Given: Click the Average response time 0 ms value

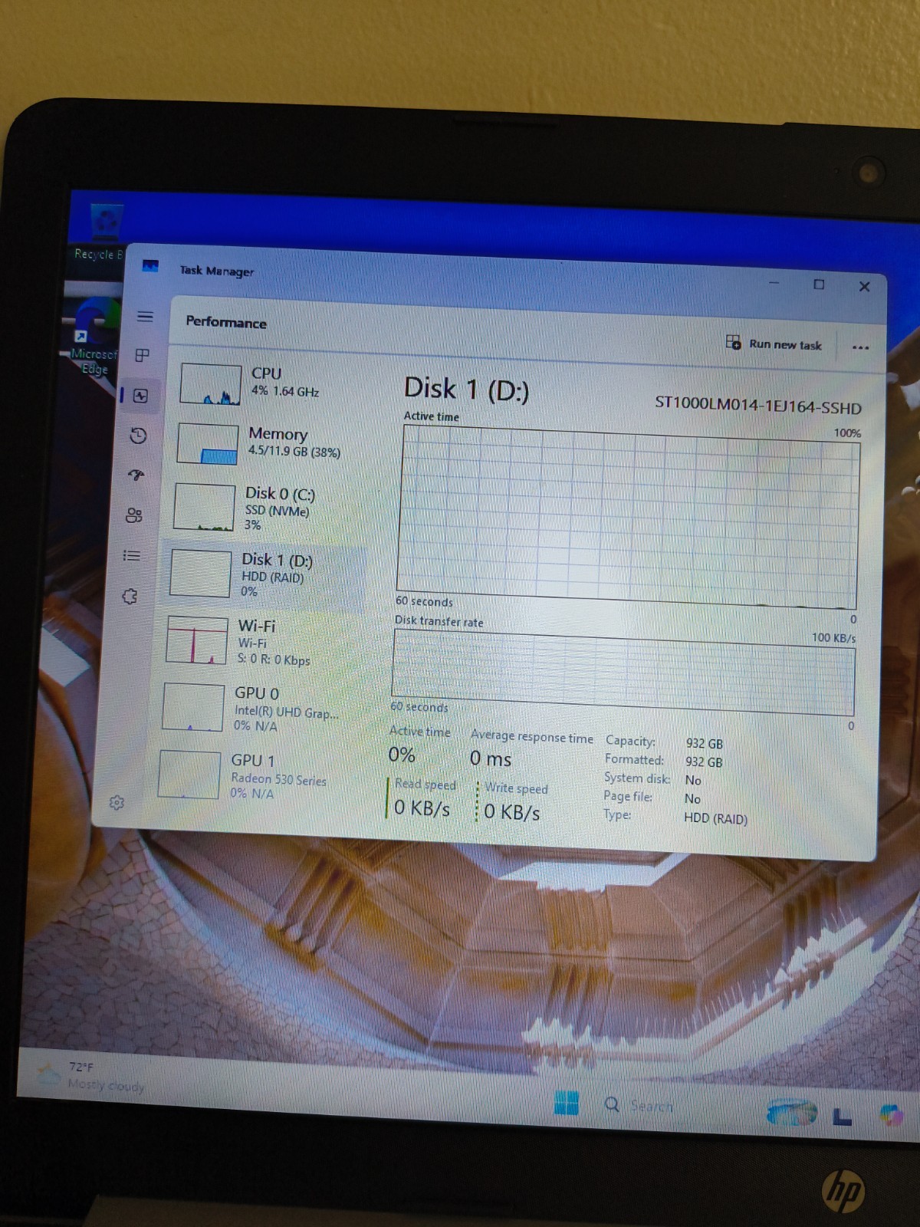Looking at the screenshot, I should pyautogui.click(x=491, y=759).
